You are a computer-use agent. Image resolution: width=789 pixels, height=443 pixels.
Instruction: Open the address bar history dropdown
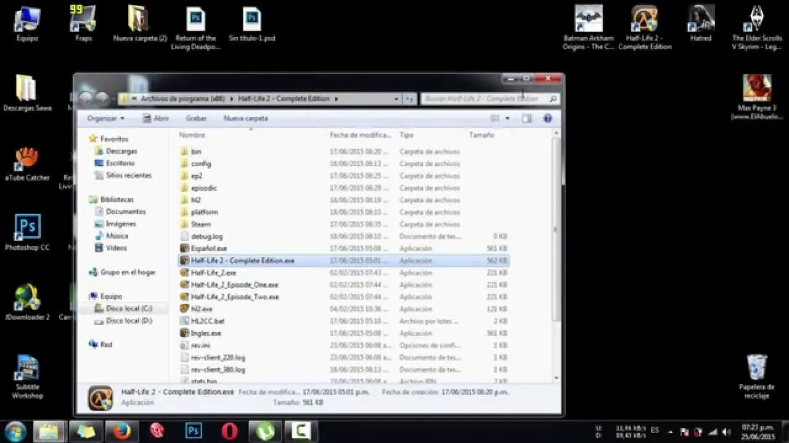396,98
